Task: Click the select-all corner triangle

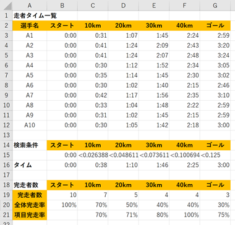Action: [8, 6]
